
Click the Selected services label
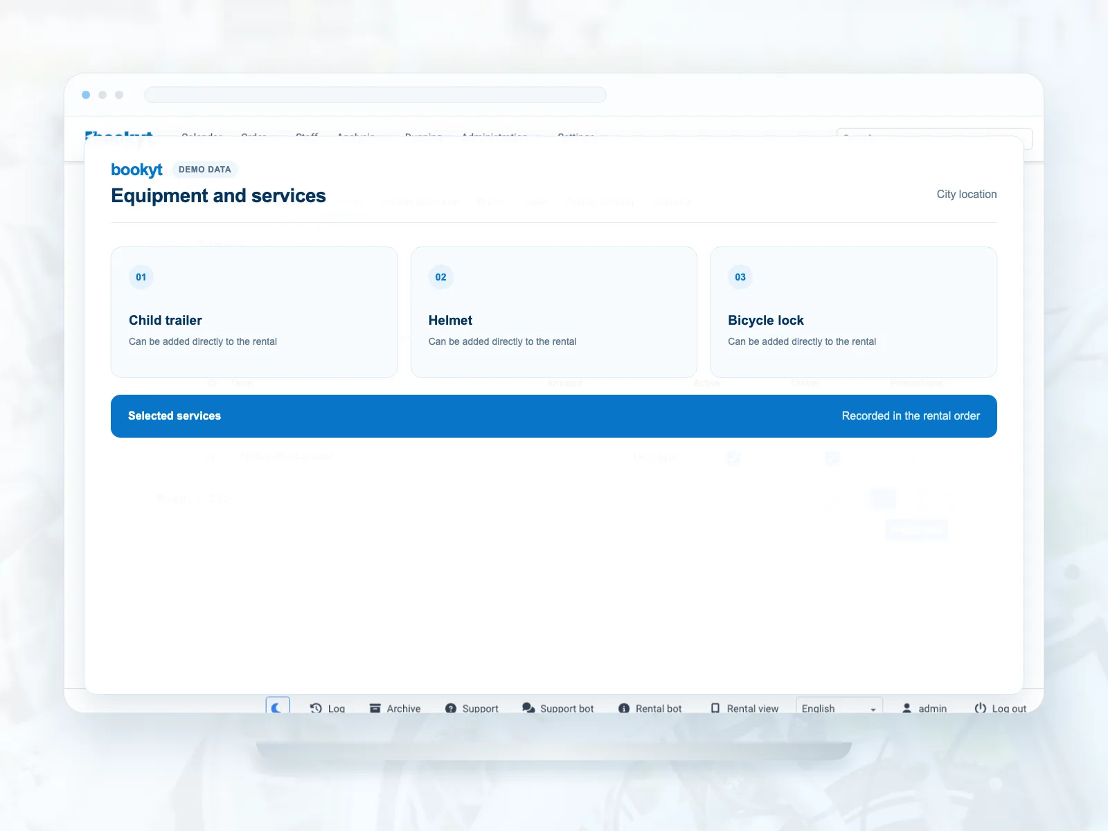tap(175, 415)
